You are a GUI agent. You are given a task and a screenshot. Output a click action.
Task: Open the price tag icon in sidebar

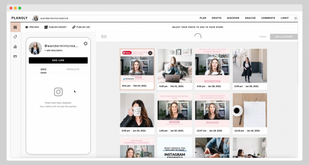tap(15, 37)
